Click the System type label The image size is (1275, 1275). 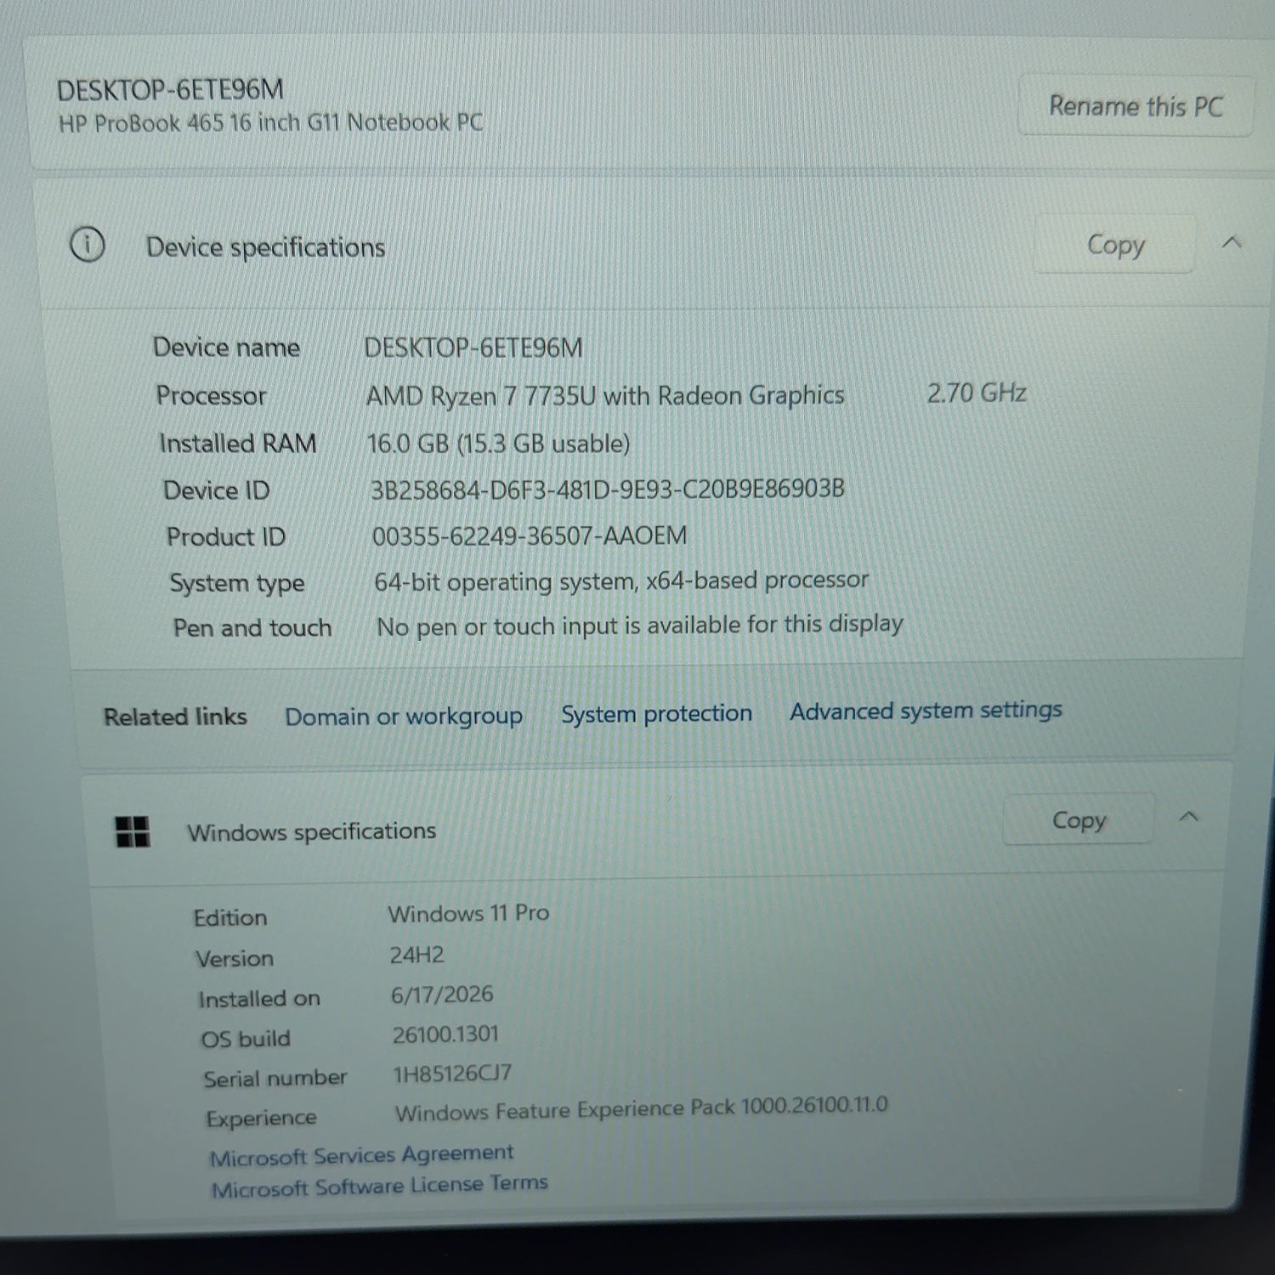[236, 583]
